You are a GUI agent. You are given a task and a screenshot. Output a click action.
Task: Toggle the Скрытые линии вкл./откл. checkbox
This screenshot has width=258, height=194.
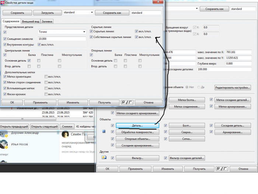[x=136, y=31]
